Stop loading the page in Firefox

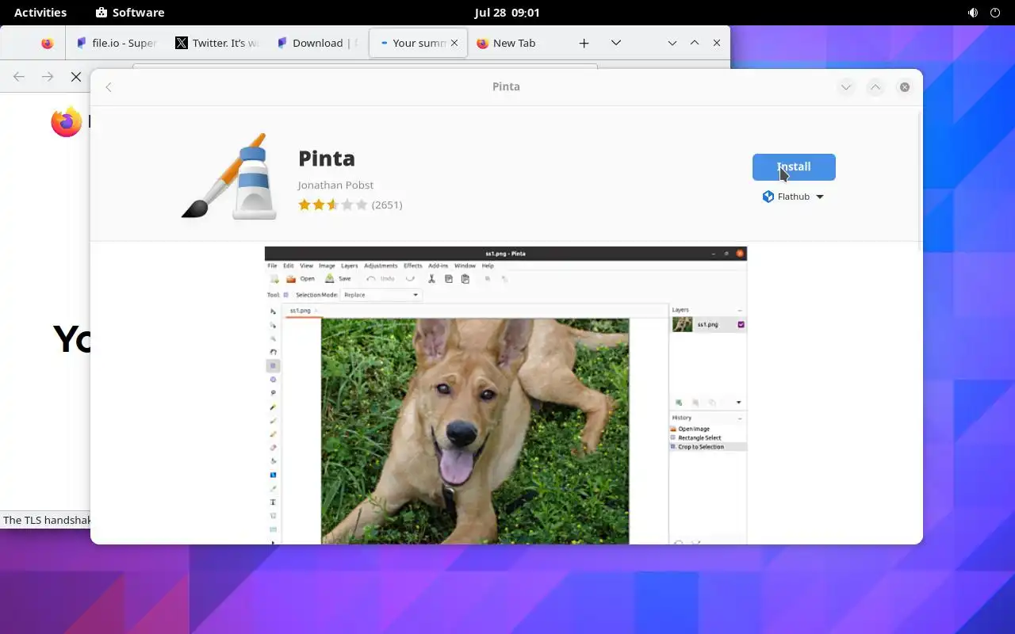pyautogui.click(x=76, y=77)
